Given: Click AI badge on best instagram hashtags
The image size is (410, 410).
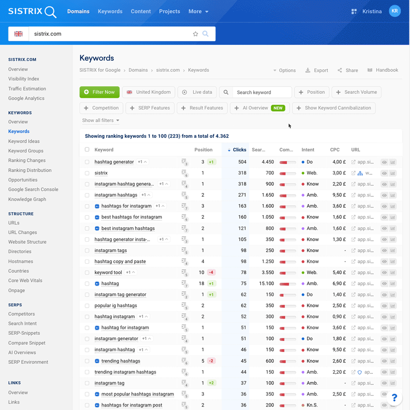Looking at the screenshot, I should 97,228.
